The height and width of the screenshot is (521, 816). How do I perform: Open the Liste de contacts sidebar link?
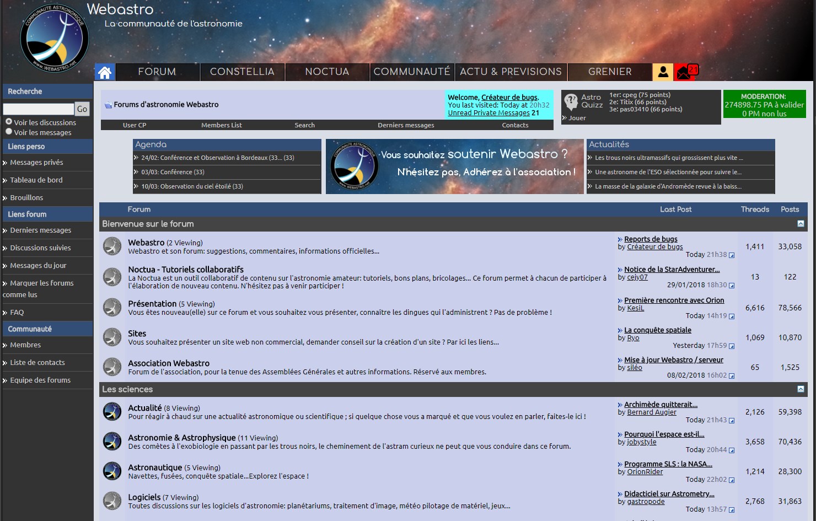click(x=37, y=363)
